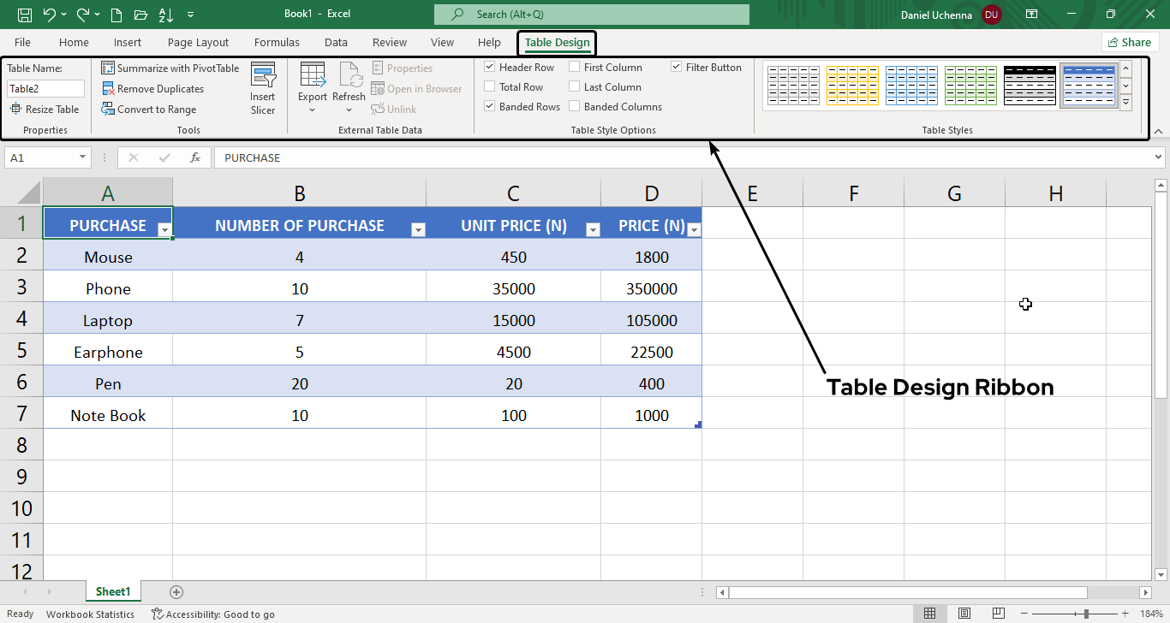This screenshot has width=1170, height=623.
Task: Edit the Table Name field
Action: click(45, 88)
